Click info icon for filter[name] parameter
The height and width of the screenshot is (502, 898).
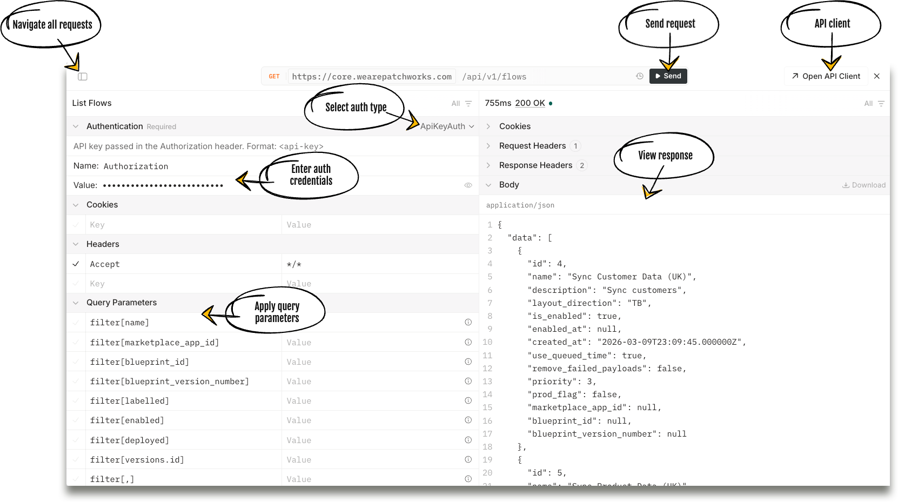pyautogui.click(x=468, y=323)
